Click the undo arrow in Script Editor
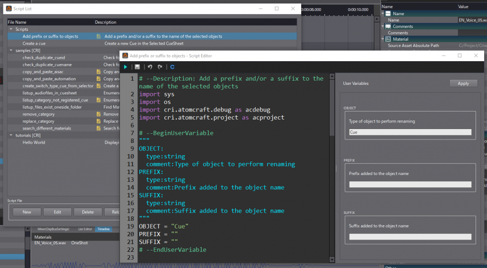The width and height of the screenshot is (487, 268). (150, 67)
